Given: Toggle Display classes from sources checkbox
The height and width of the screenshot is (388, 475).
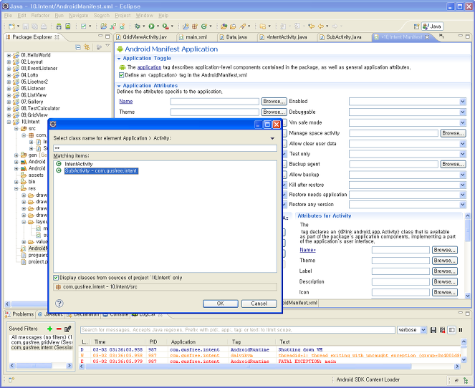Looking at the screenshot, I should [56, 278].
